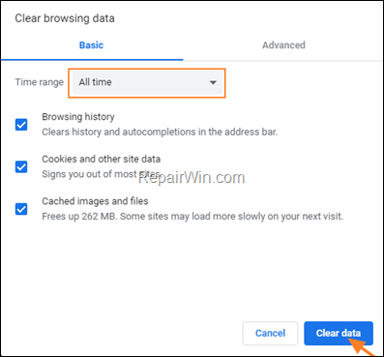Toggle the Cookies and other site data checkbox
The height and width of the screenshot is (357, 384).
21,167
